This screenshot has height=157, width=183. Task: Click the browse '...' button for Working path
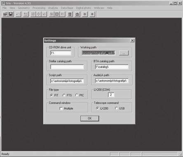124,53
